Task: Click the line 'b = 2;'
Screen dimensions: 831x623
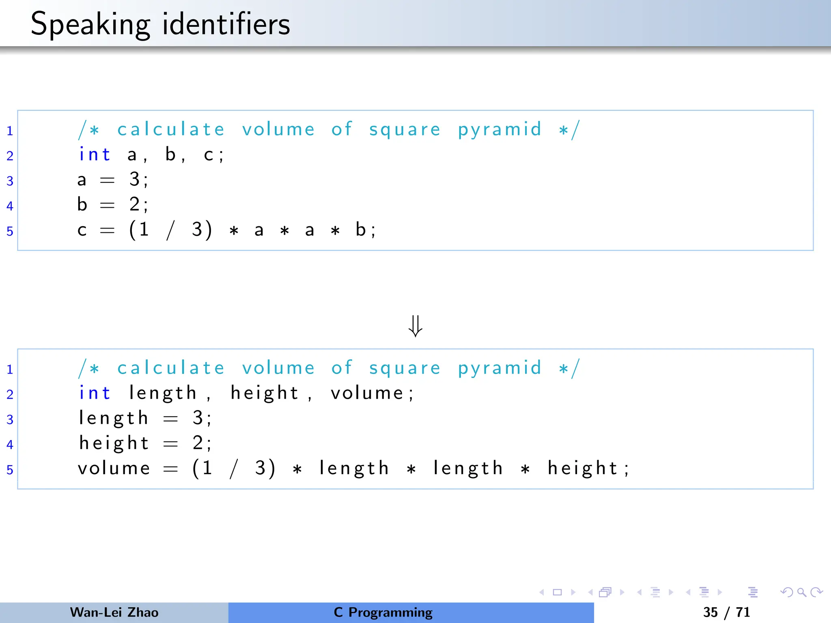Action: [113, 204]
